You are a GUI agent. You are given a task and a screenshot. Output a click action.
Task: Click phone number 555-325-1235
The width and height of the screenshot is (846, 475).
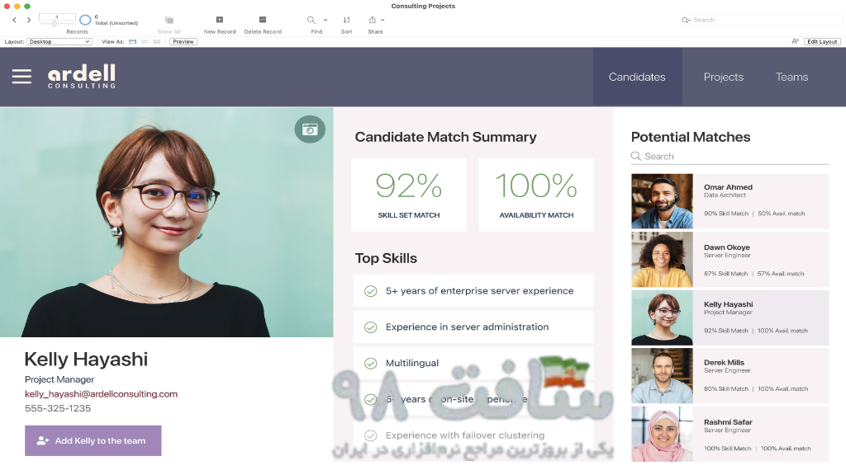click(x=58, y=408)
